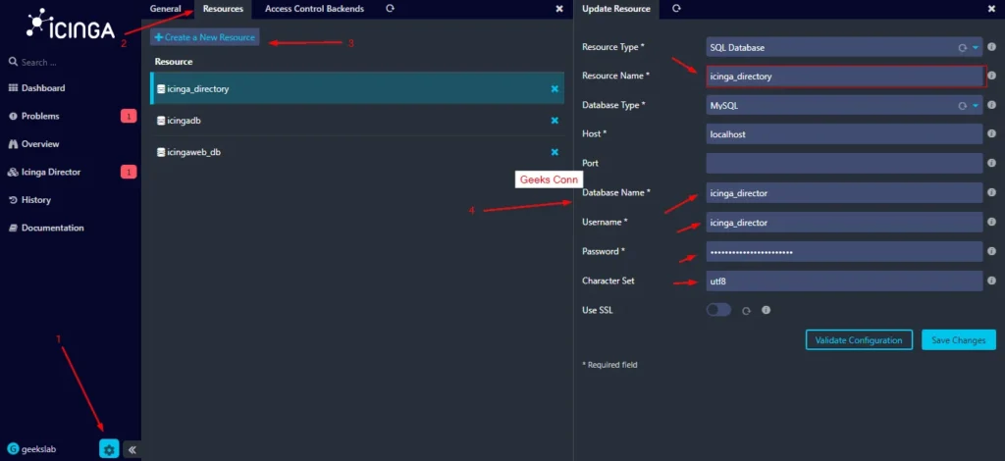Show info for Database Type field
This screenshot has width=1005, height=461.
pyautogui.click(x=991, y=105)
